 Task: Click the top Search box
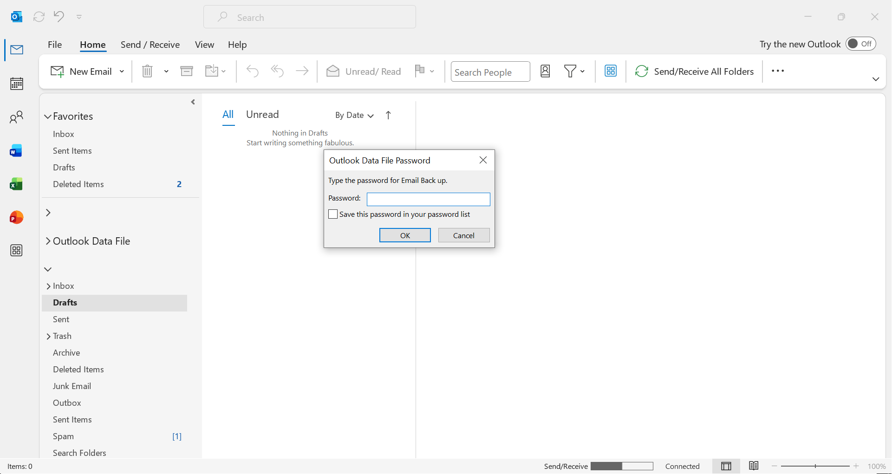click(x=310, y=17)
